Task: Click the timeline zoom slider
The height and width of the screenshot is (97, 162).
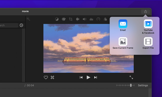Action: [125, 85]
